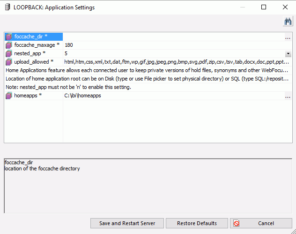Click Save and Restart Server
The width and height of the screenshot is (296, 234).
[x=127, y=223]
